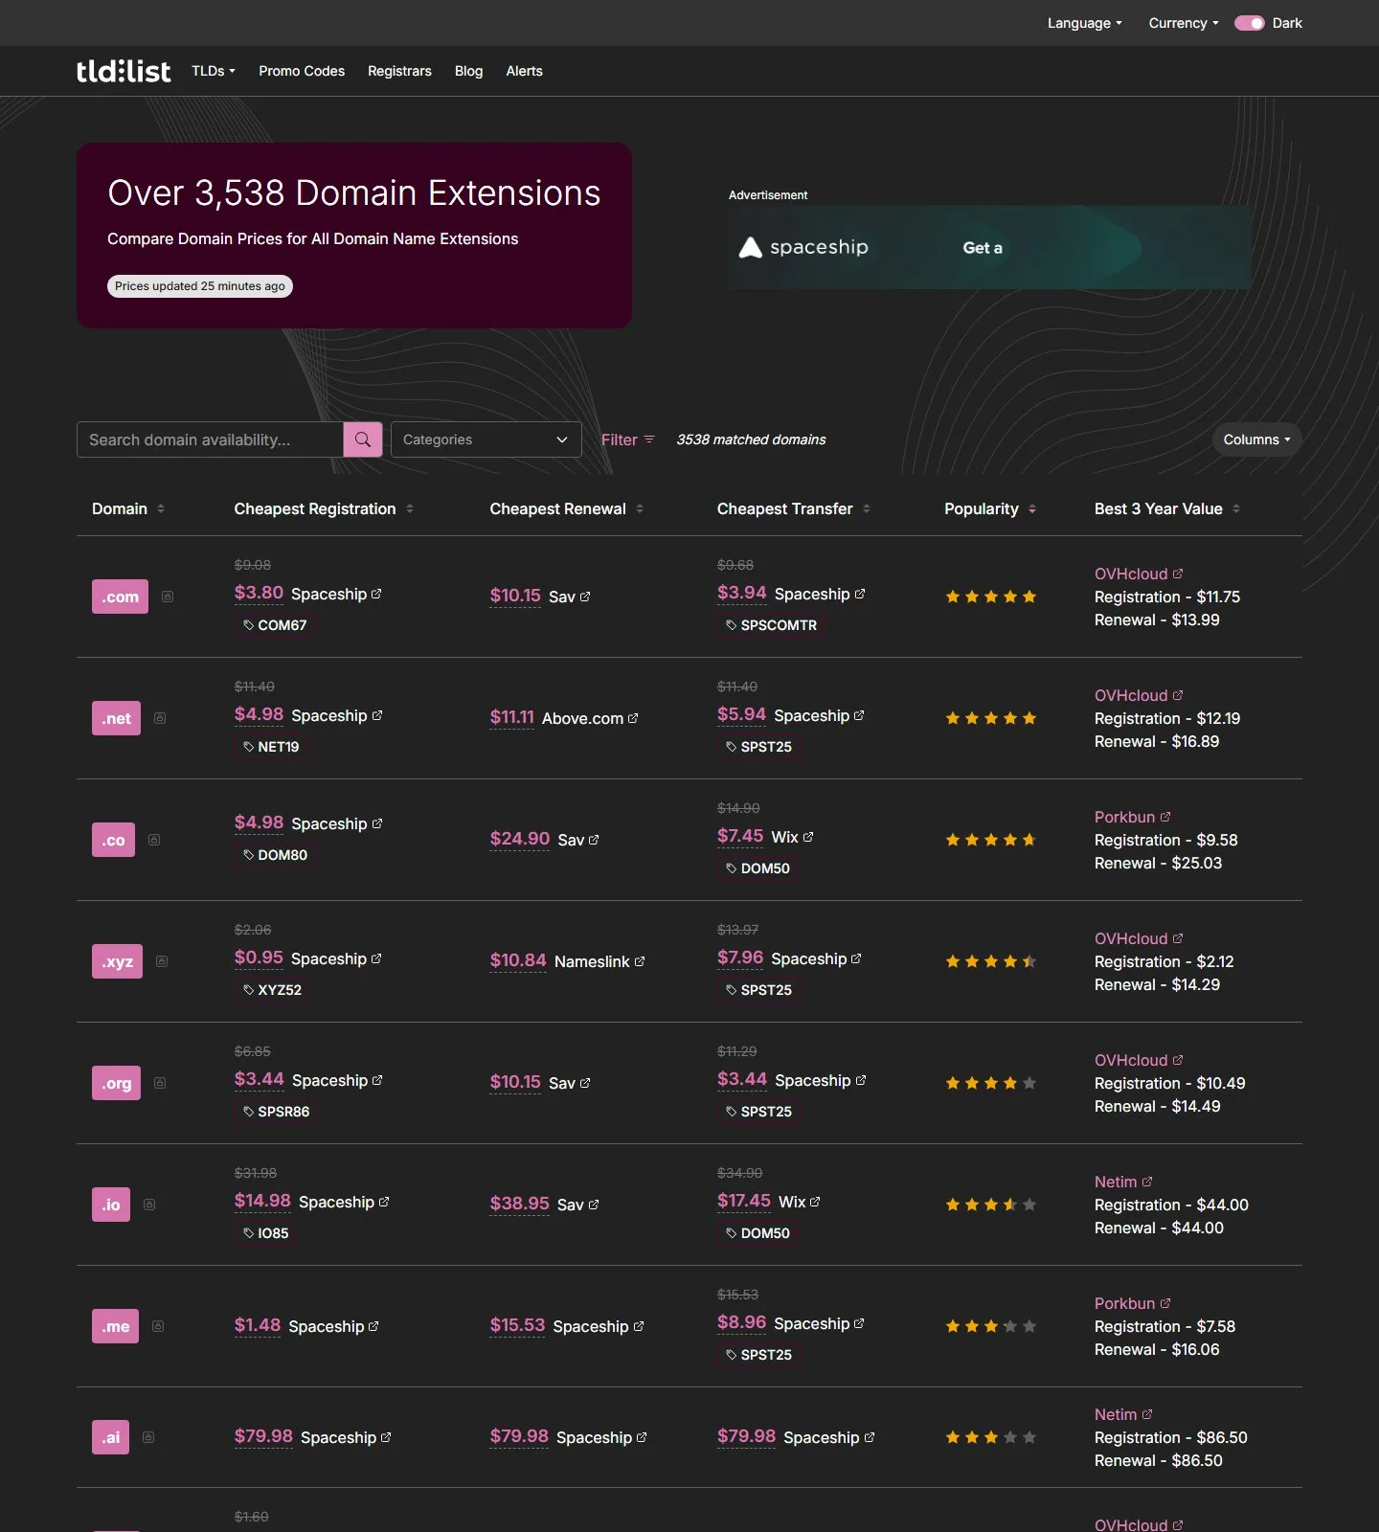Click external-link icon beside Above.com

click(x=633, y=718)
